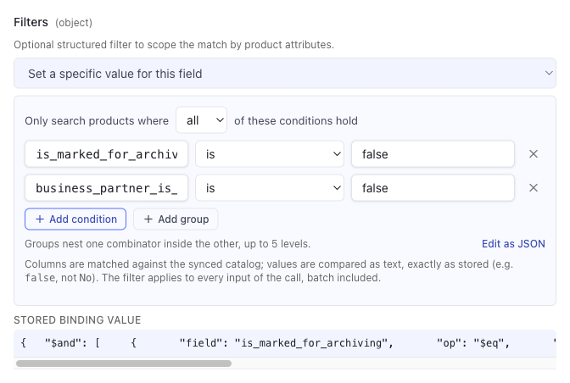Click the 'Only search products where' text
Image resolution: width=570 pixels, height=383 pixels.
[97, 120]
